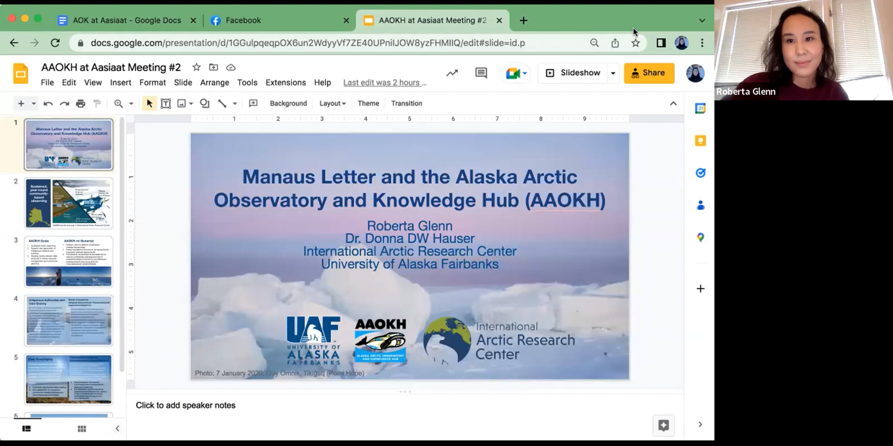The image size is (893, 446).
Task: Start a Google Meet call
Action: (516, 73)
